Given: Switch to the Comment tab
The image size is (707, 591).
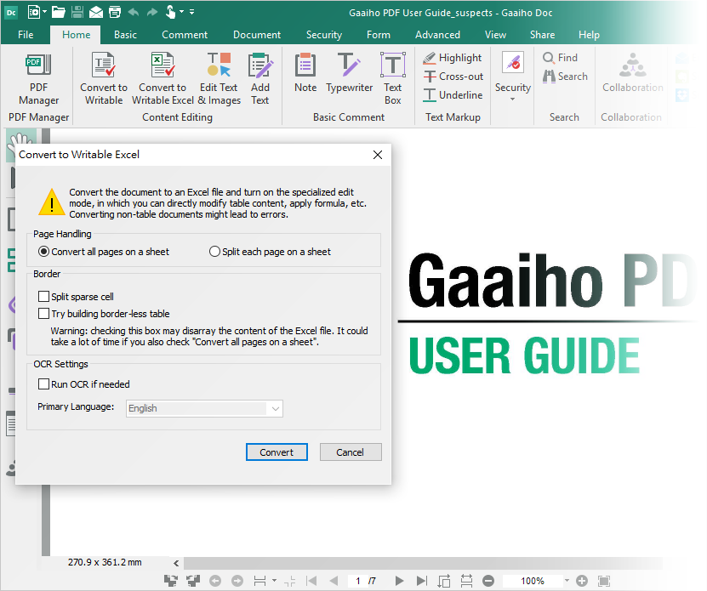Looking at the screenshot, I should click(185, 35).
